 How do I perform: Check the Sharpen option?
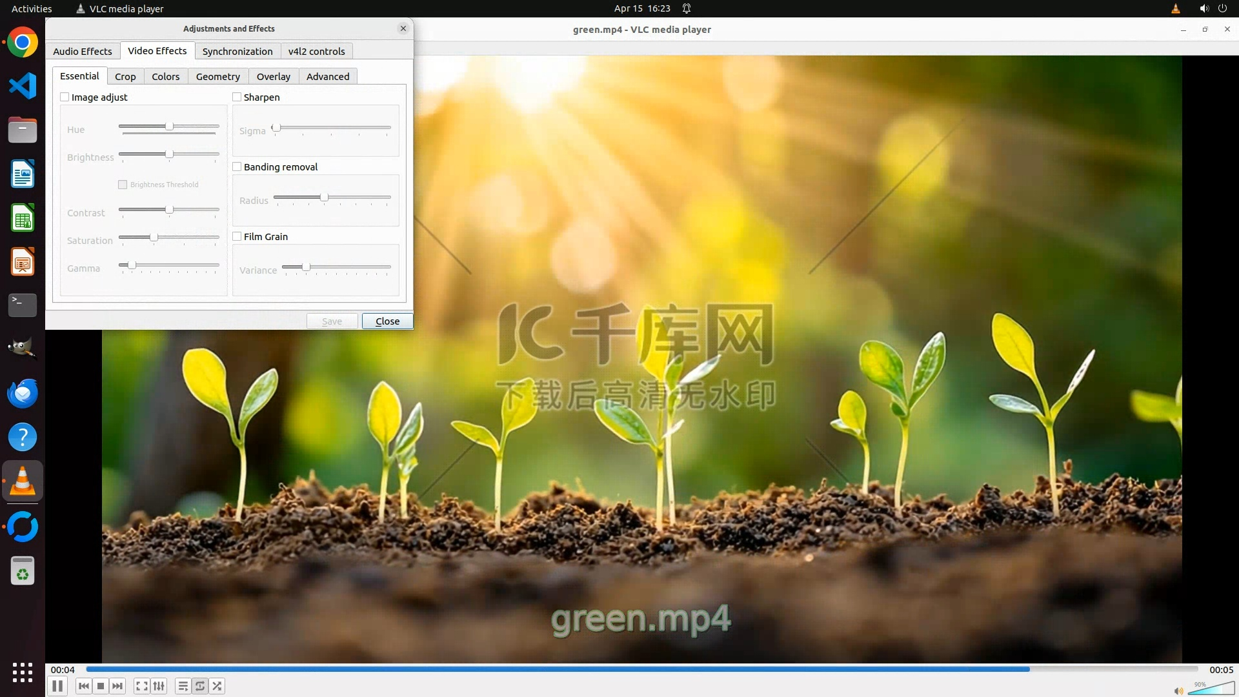click(237, 97)
